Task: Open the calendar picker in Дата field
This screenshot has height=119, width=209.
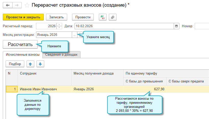Action: 176,26
